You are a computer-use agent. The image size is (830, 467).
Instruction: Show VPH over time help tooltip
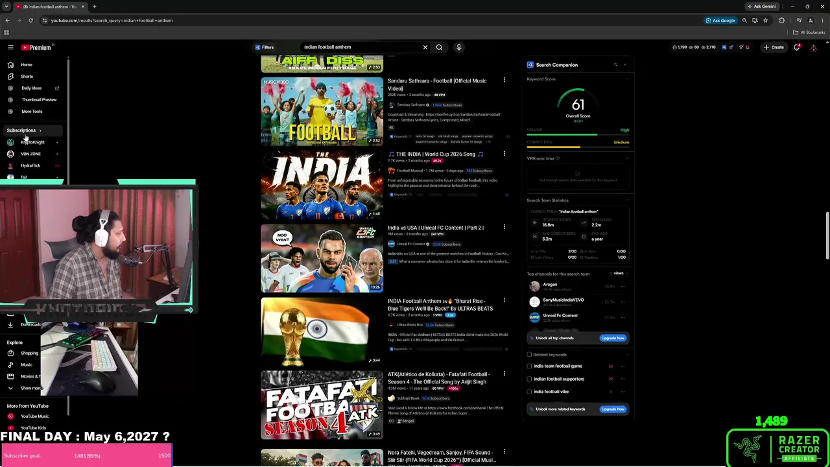pyautogui.click(x=558, y=158)
